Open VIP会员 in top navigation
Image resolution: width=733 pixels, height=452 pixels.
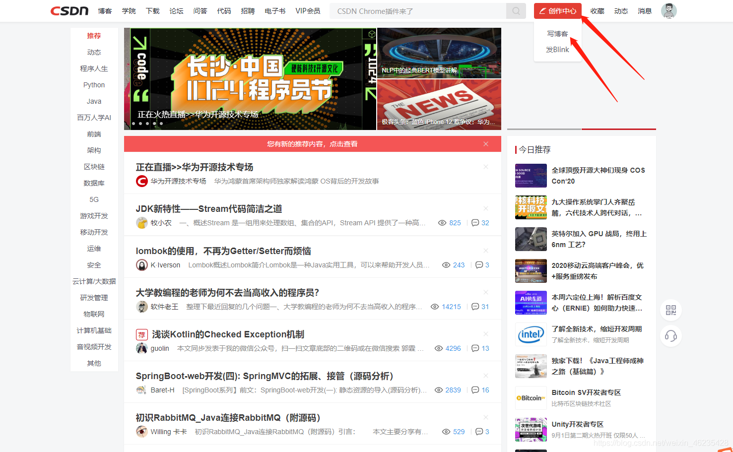click(308, 11)
